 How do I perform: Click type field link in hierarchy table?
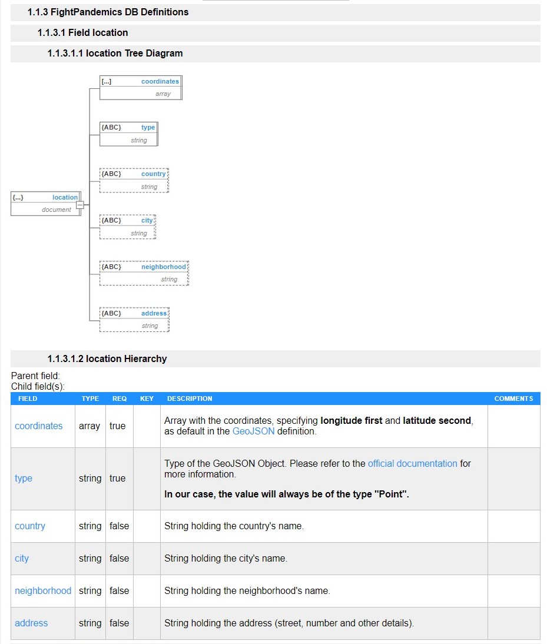click(24, 479)
